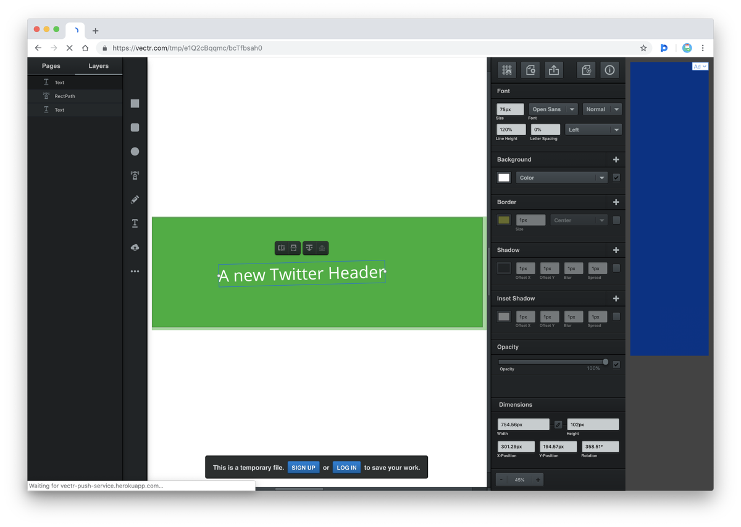The height and width of the screenshot is (527, 741).
Task: Click the dark Shadow color swatch
Action: pos(504,268)
